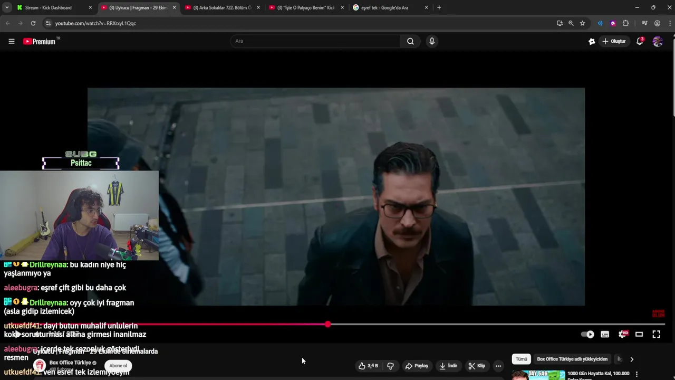Open the browser extensions puzzle icon

coord(626,23)
